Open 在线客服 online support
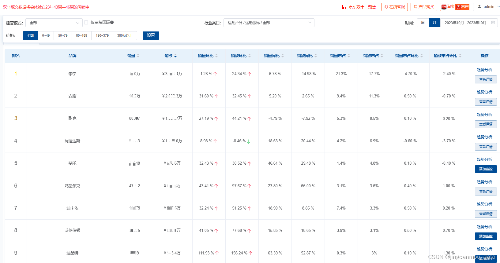Image resolution: width=500 pixels, height=263 pixels. pos(394,7)
